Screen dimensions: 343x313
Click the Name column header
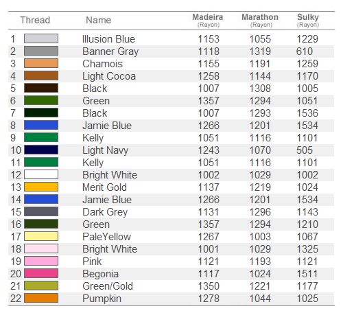pos(99,20)
